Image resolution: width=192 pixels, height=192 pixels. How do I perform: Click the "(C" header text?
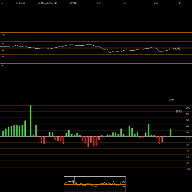tap(180, 3)
